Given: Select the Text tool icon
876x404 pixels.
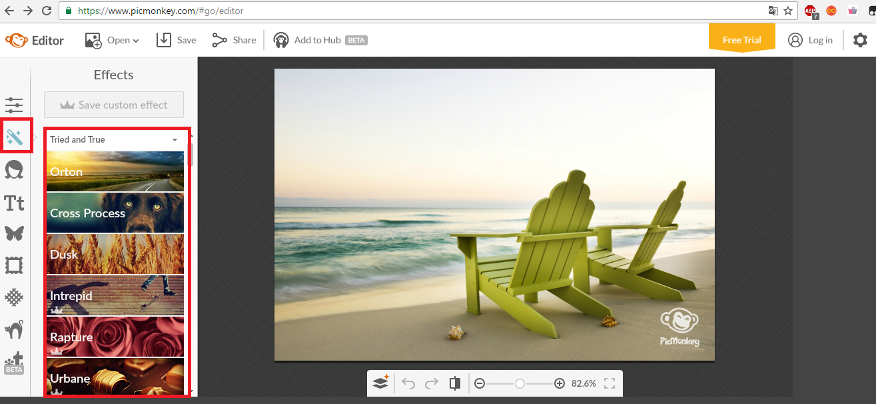Looking at the screenshot, I should (x=14, y=203).
